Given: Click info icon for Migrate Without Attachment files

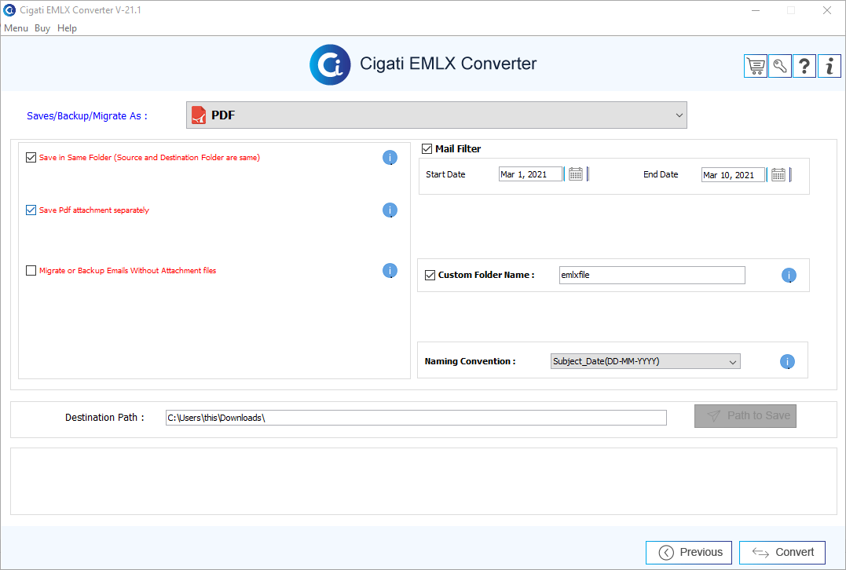Looking at the screenshot, I should (x=390, y=271).
